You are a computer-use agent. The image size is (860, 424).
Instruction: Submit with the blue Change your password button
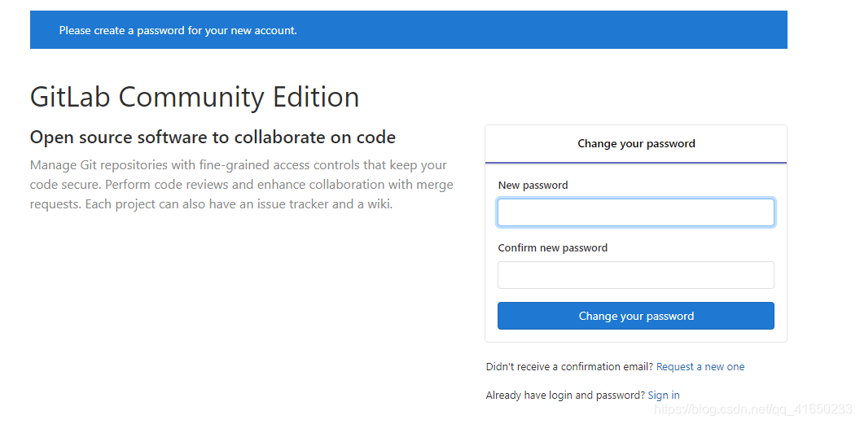(636, 316)
